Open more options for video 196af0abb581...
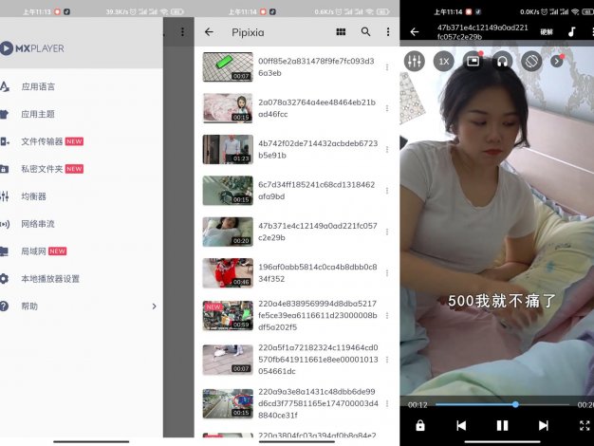This screenshot has height=446, width=594. pos(387,273)
